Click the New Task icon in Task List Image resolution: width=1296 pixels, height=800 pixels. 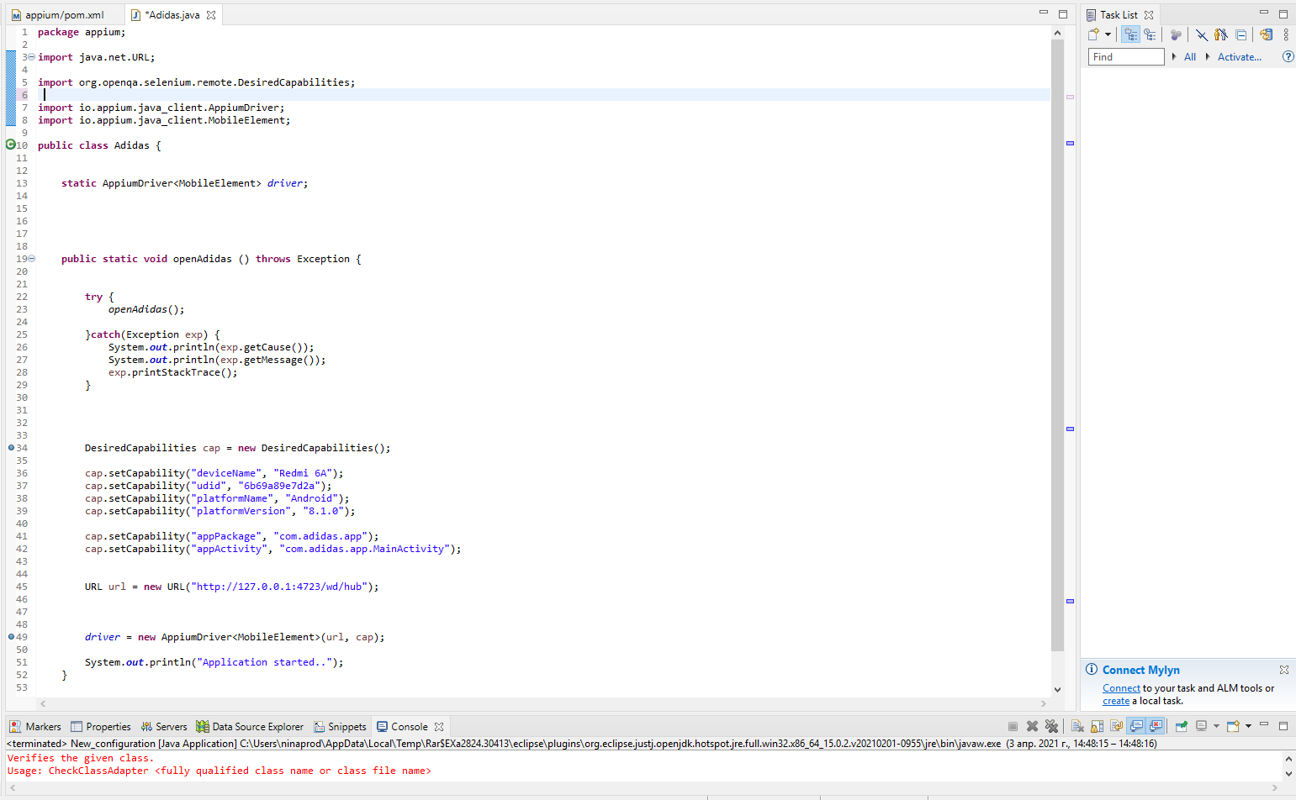point(1093,34)
